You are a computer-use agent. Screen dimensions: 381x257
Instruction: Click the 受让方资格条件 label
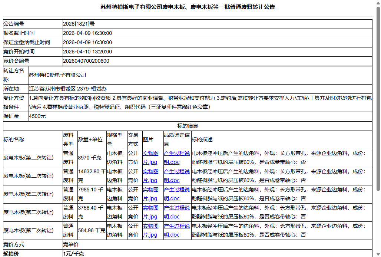pyautogui.click(x=14, y=102)
